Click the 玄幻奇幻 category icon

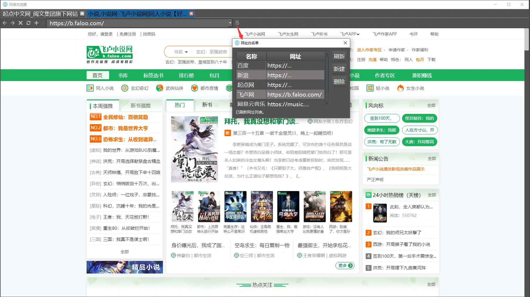[x=125, y=88]
